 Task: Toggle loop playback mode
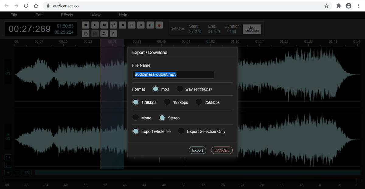click(113, 25)
